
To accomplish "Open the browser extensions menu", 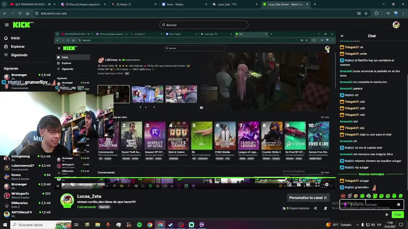I will (x=377, y=13).
